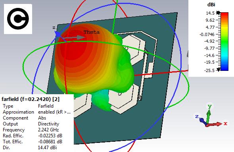The width and height of the screenshot is (234, 152).
Task: Click the upper marker arrow on color scale
Action: pos(218,13)
